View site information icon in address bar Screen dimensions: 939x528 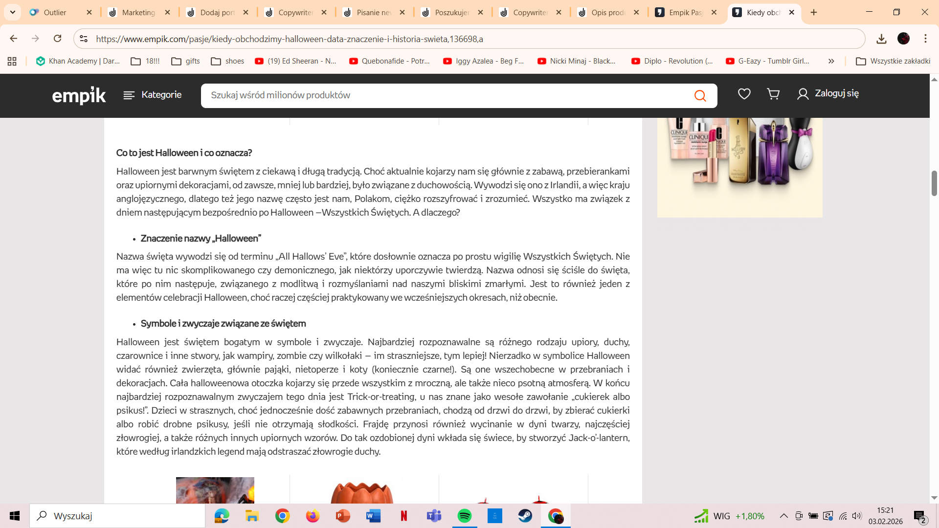click(84, 39)
